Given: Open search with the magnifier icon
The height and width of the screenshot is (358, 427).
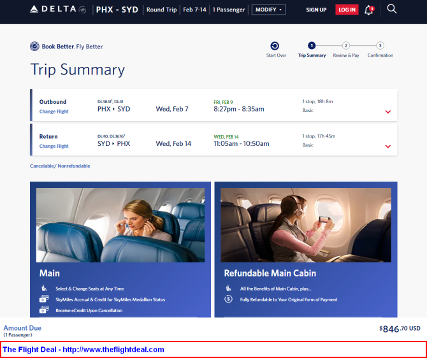Looking at the screenshot, I should (391, 9).
